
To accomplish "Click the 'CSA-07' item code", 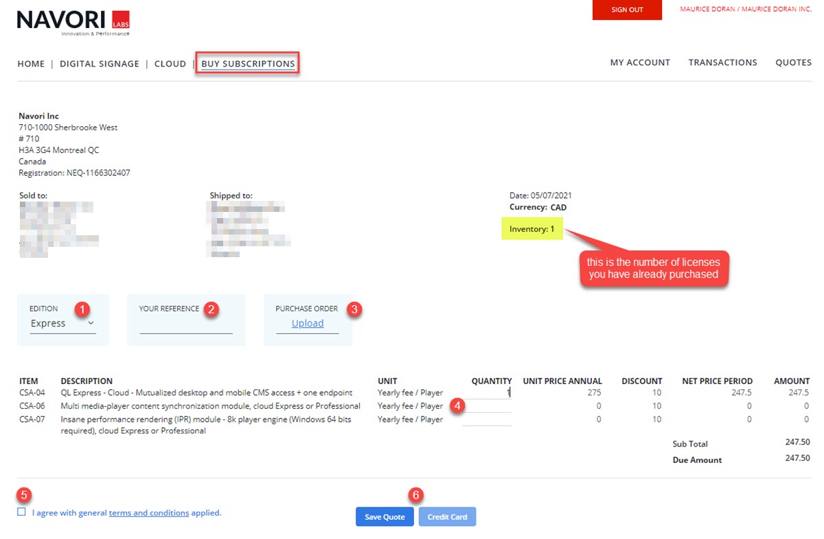I will pyautogui.click(x=32, y=419).
